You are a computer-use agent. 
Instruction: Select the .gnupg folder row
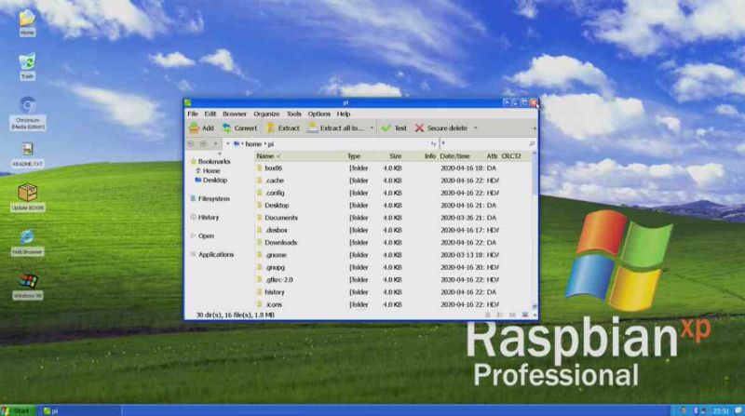coord(393,267)
